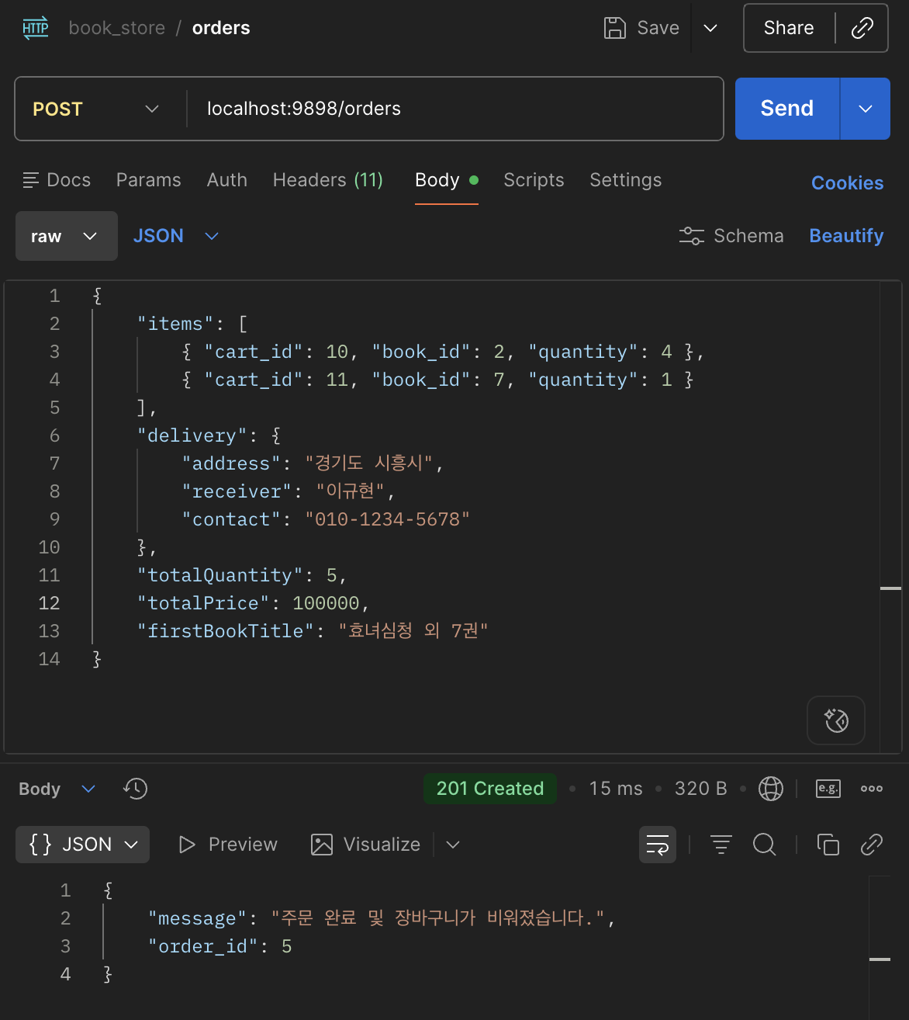Click the "firstBookTitle" line in editor
The width and height of the screenshot is (909, 1020).
(313, 631)
